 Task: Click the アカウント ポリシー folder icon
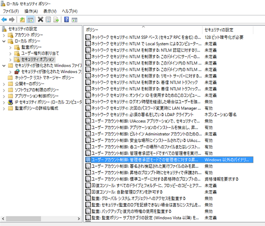point(10,35)
